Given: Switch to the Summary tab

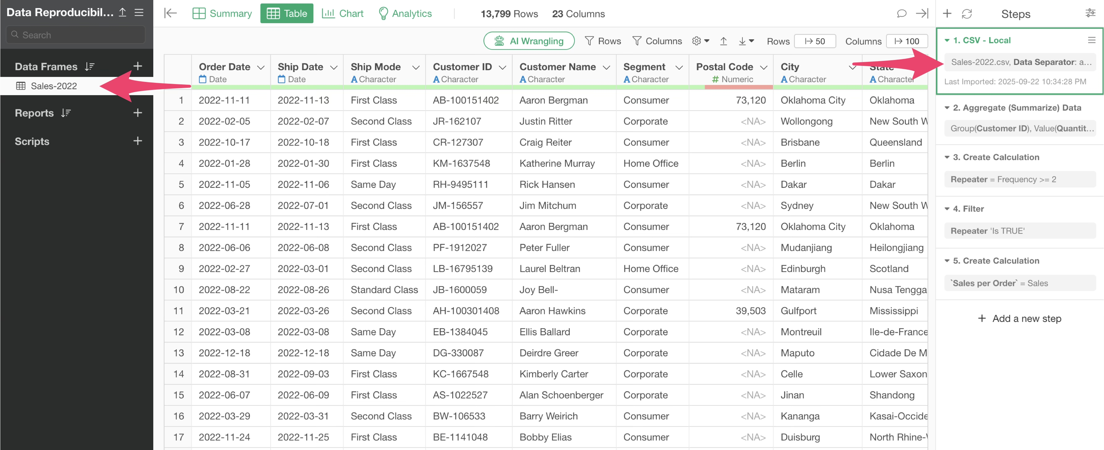Looking at the screenshot, I should point(222,14).
